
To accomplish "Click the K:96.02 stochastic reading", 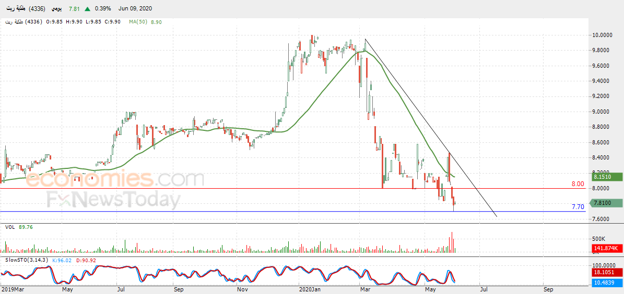I will pos(61,260).
